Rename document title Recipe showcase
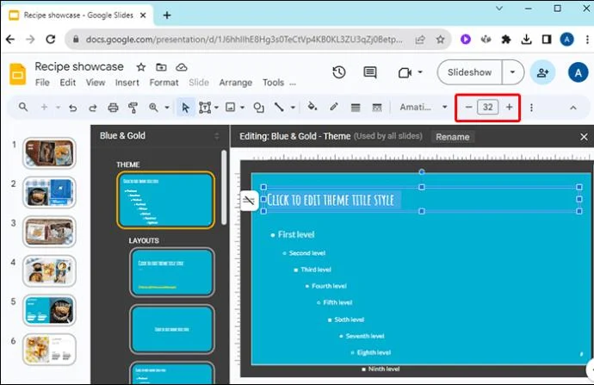 pyautogui.click(x=79, y=66)
